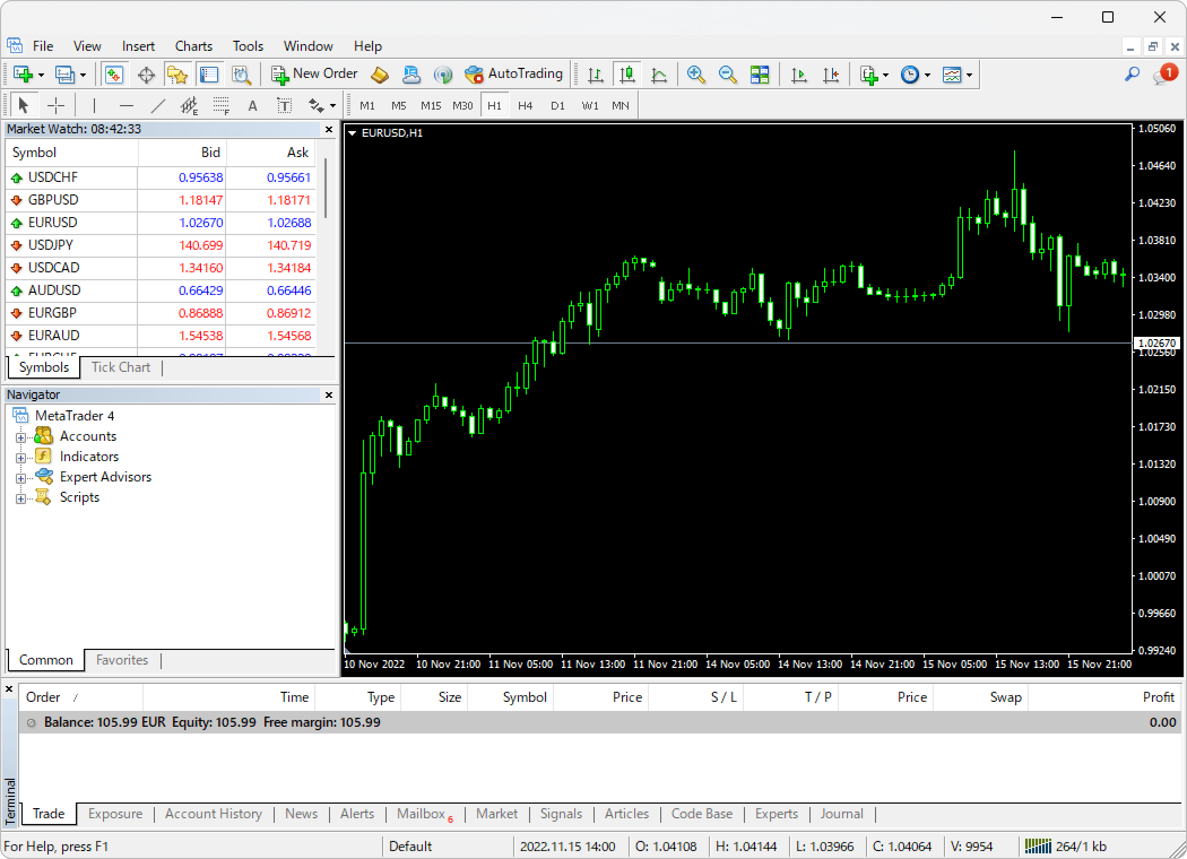This screenshot has width=1187, height=859.
Task: Select the Fibonacci Retracement tool
Action: (x=221, y=106)
